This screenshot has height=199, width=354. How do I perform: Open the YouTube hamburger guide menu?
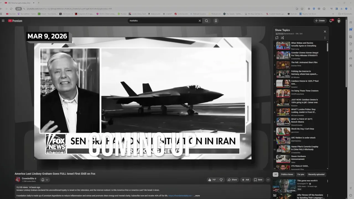tap(3, 21)
